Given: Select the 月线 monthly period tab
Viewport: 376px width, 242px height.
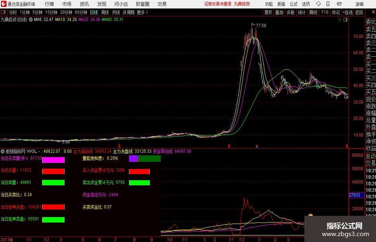Looking at the screenshot, I should pyautogui.click(x=116, y=12).
